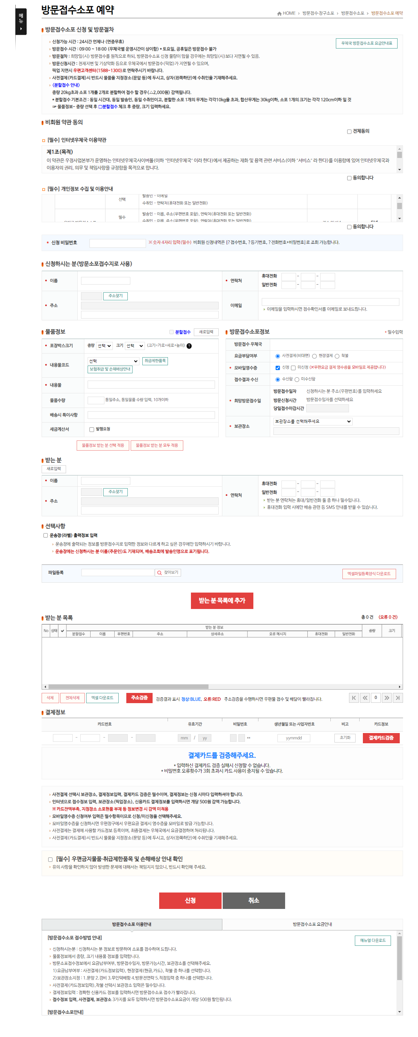
Task: Click the 물품수량 quantity input field
Action: click(96, 400)
